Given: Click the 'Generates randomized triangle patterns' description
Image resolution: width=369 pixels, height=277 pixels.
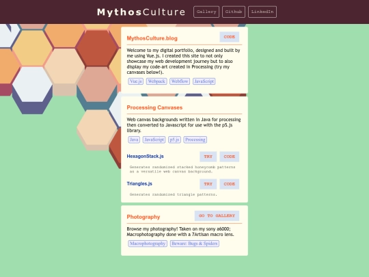Looking at the screenshot, I should 173,194.
